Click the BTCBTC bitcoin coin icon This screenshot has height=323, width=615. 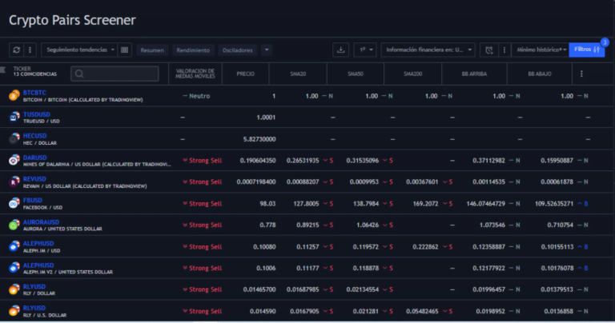coord(14,95)
